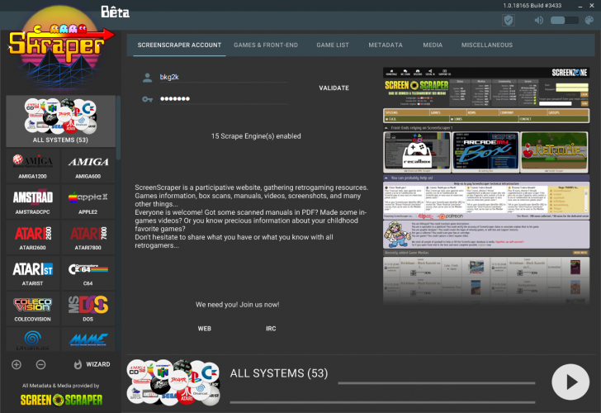The height and width of the screenshot is (413, 601).
Task: Pick the ATARI7800 system
Action: pos(88,237)
